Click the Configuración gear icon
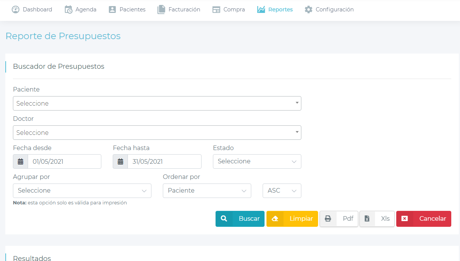The height and width of the screenshot is (261, 460). 309,9
